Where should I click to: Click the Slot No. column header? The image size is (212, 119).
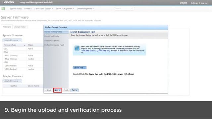(x=14, y=86)
